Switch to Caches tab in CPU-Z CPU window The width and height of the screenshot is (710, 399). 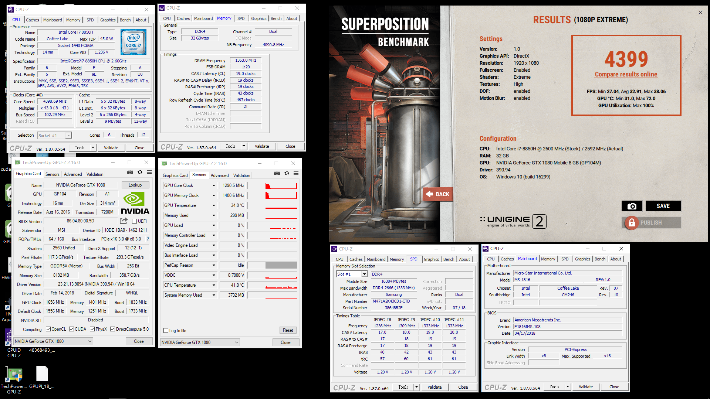click(x=32, y=20)
